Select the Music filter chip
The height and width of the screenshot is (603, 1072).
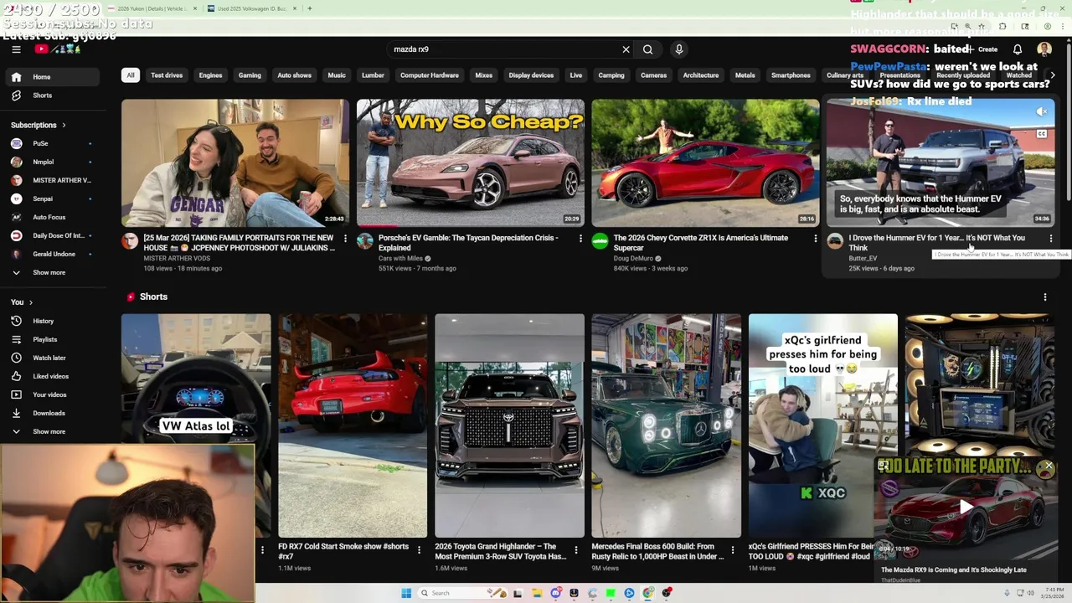point(337,75)
